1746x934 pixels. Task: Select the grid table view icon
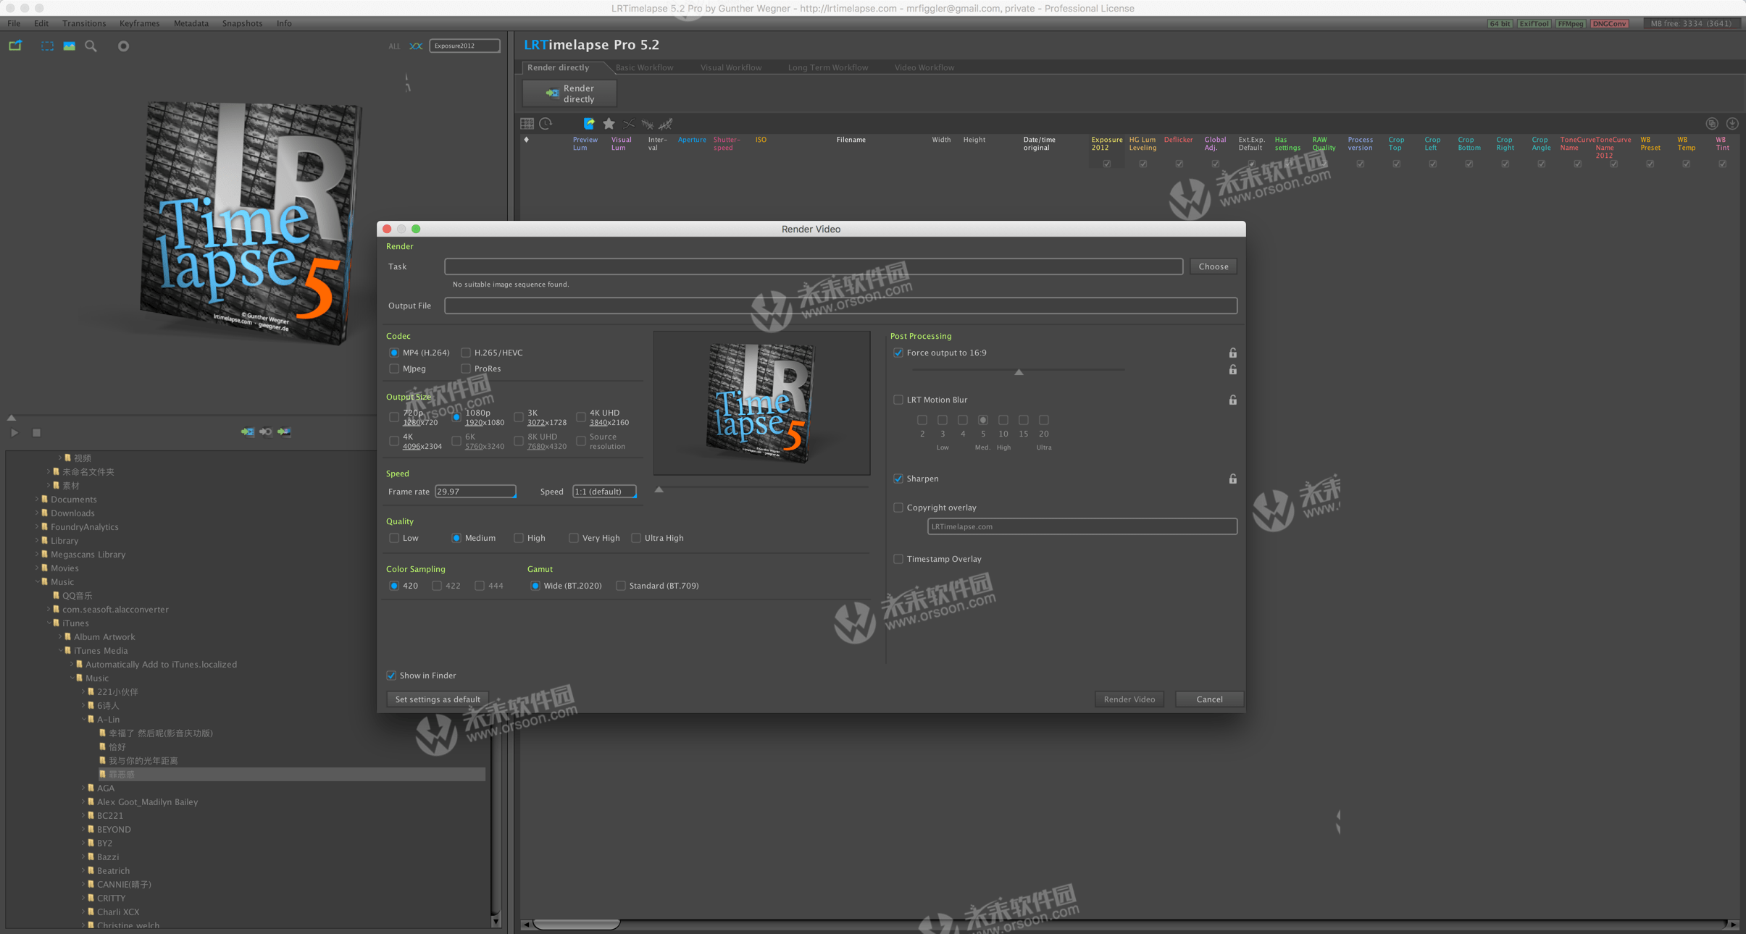(x=527, y=123)
